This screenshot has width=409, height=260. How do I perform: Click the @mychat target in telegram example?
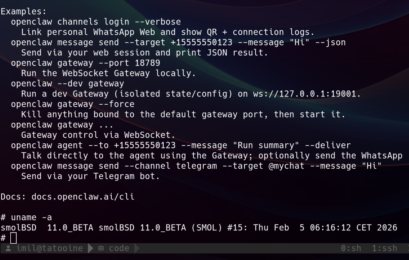pyautogui.click(x=287, y=166)
